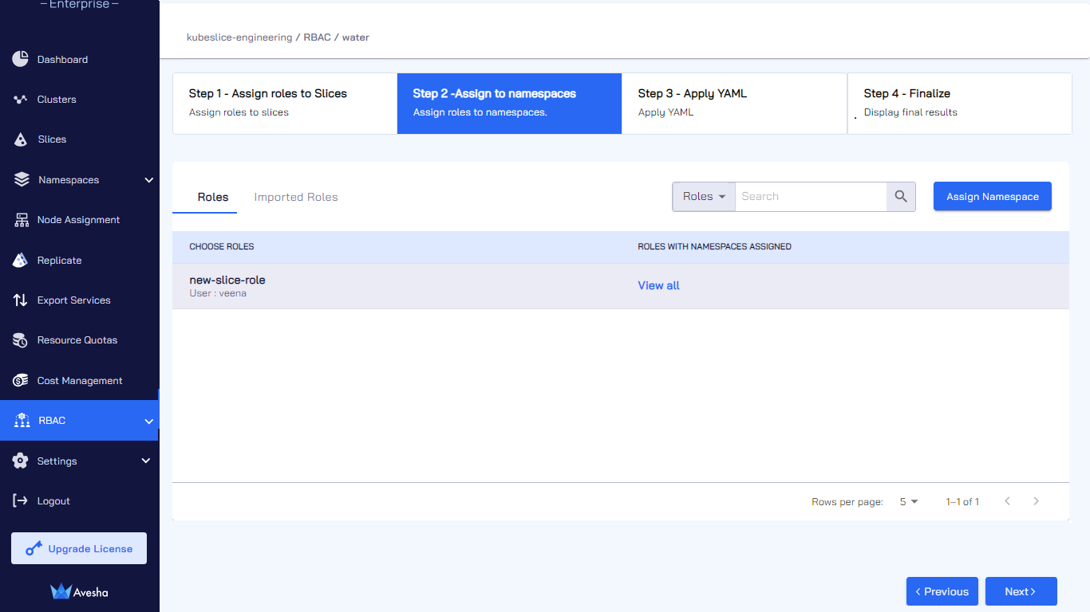Click the Clusters icon in sidebar
The width and height of the screenshot is (1090, 612).
[21, 100]
